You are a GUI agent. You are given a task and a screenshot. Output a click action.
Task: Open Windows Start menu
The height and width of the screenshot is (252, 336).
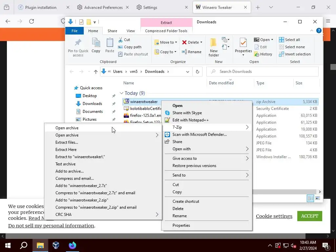pyautogui.click(x=8, y=245)
